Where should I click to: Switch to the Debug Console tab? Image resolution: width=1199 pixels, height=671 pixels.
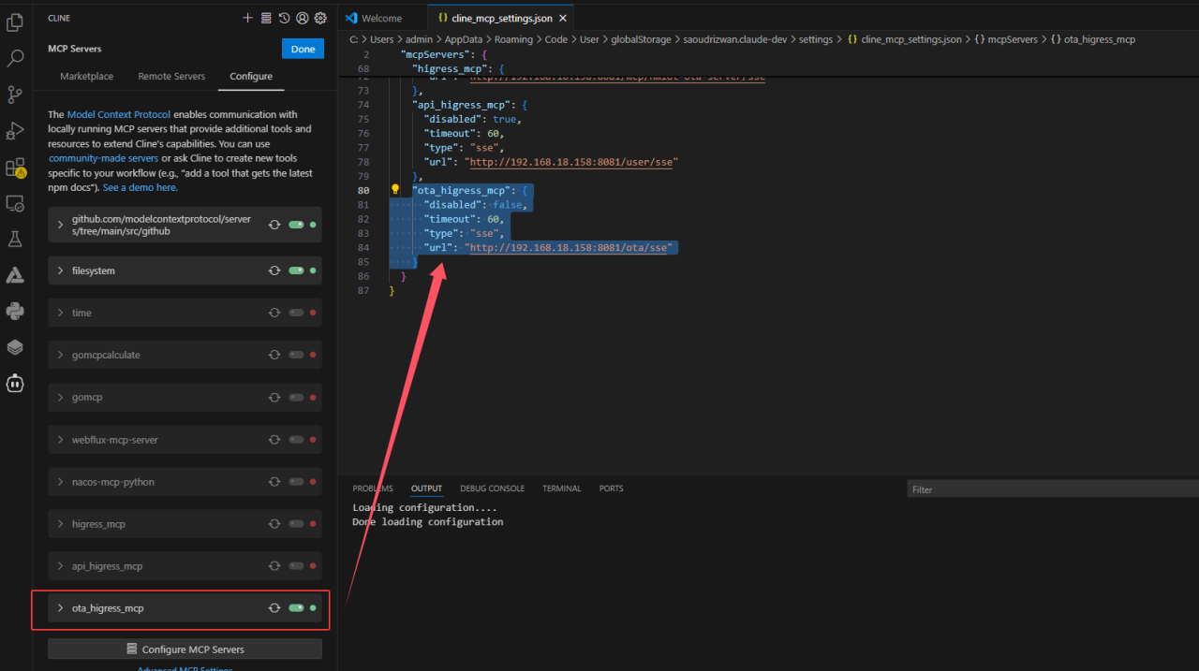coord(493,489)
